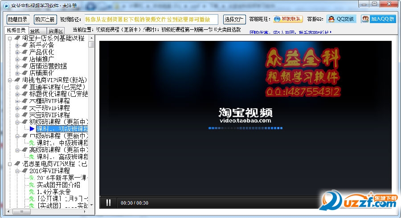
Task: Click the Wangwang icon on 和我联系
Action: [x=277, y=19]
